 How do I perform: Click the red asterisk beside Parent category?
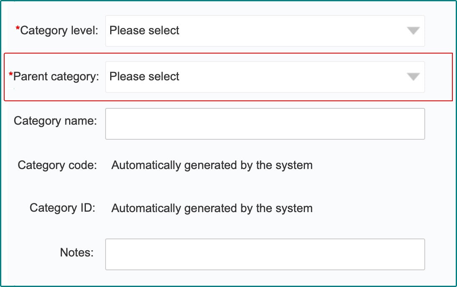(11, 74)
